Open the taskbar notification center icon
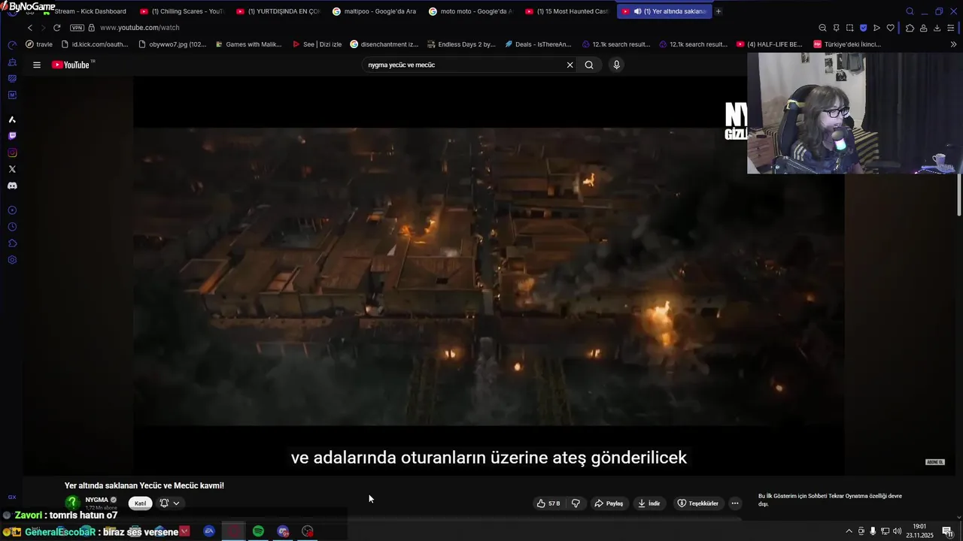Image resolution: width=963 pixels, height=541 pixels. [947, 531]
